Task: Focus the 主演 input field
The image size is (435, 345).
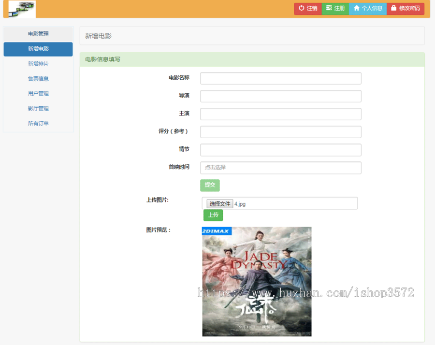Action: tap(281, 114)
